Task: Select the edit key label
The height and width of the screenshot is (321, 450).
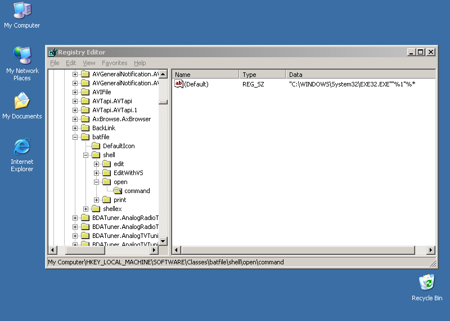Action: click(x=119, y=164)
